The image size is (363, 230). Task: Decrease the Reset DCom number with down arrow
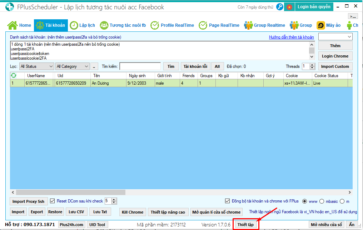point(114,202)
